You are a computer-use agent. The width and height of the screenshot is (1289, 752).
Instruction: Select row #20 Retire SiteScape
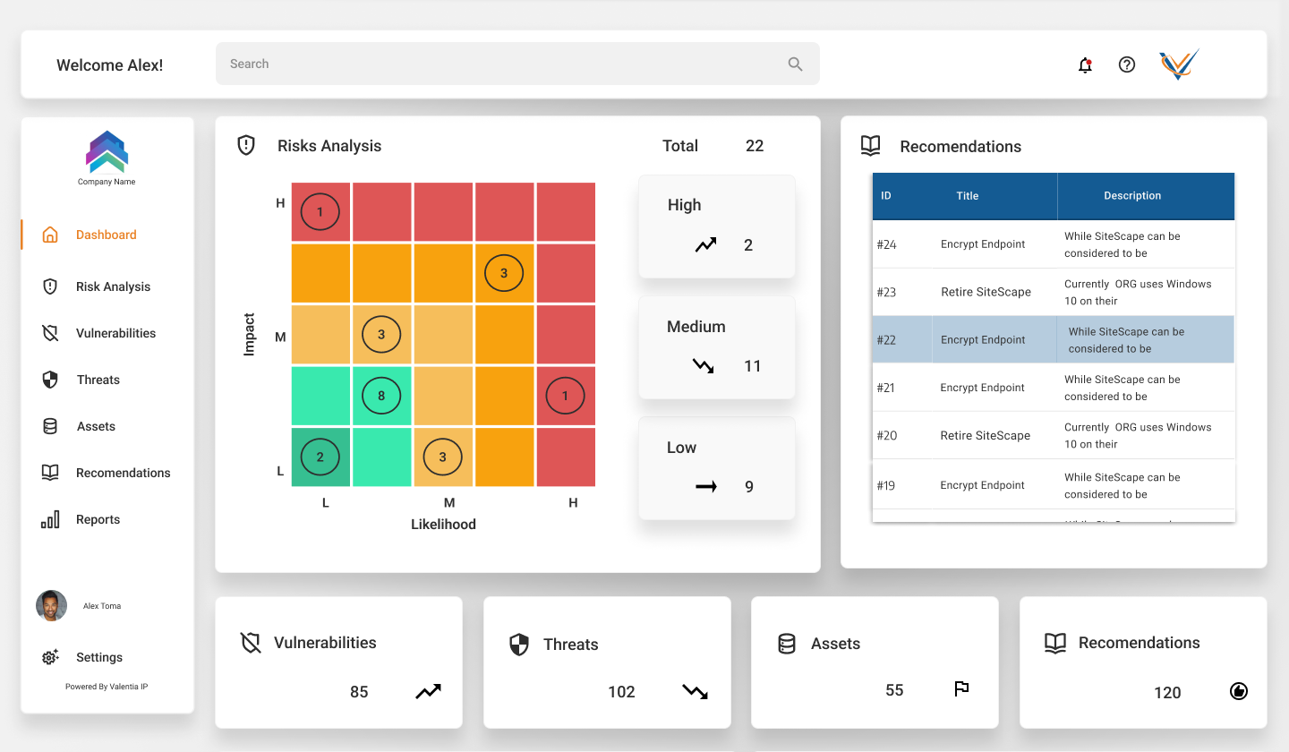[1054, 435]
